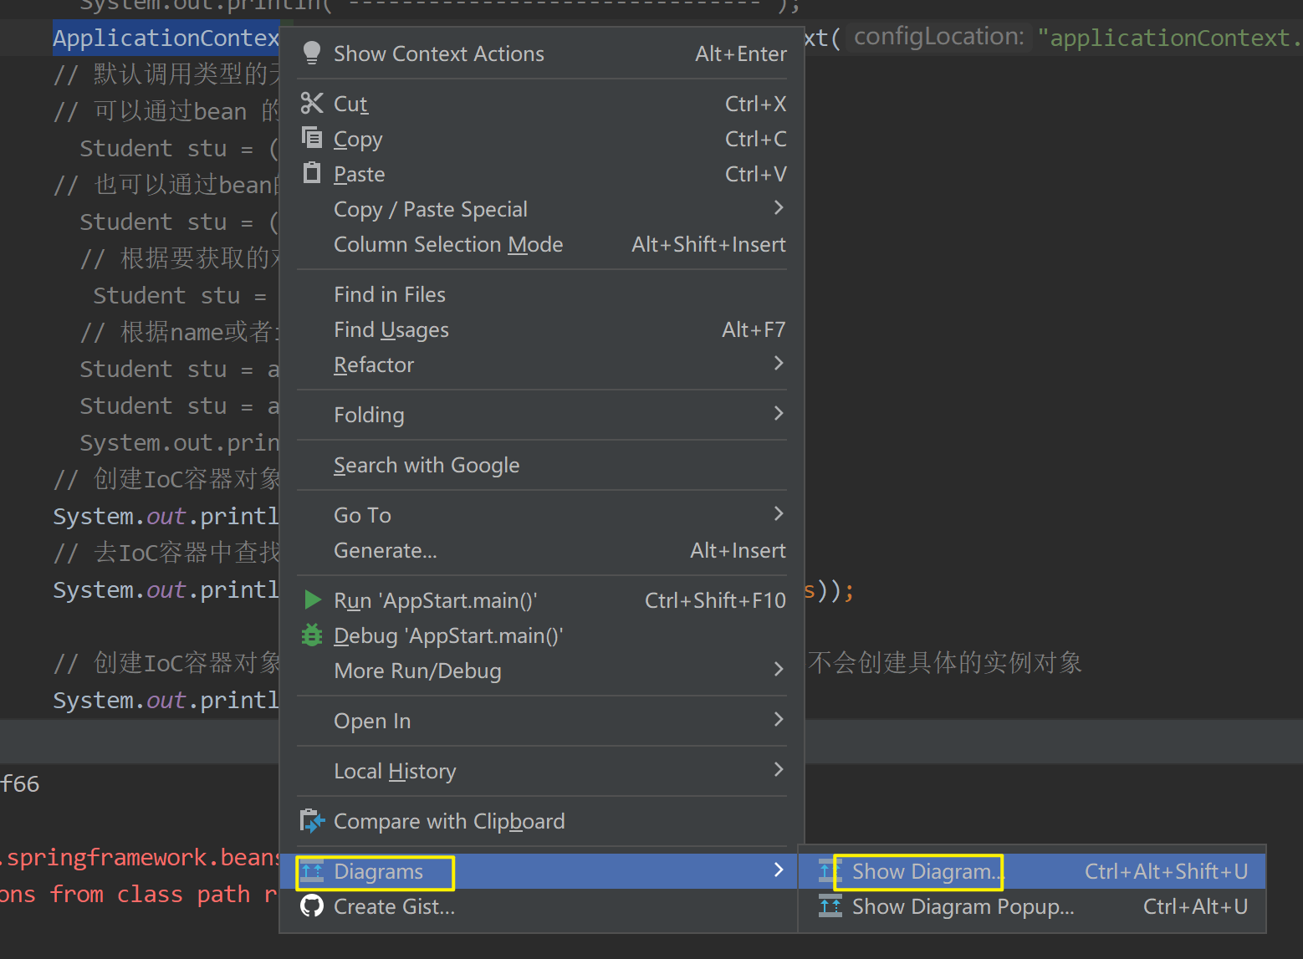This screenshot has width=1303, height=959.
Task: Click the red .springframework.beans console line
Action: point(140,857)
